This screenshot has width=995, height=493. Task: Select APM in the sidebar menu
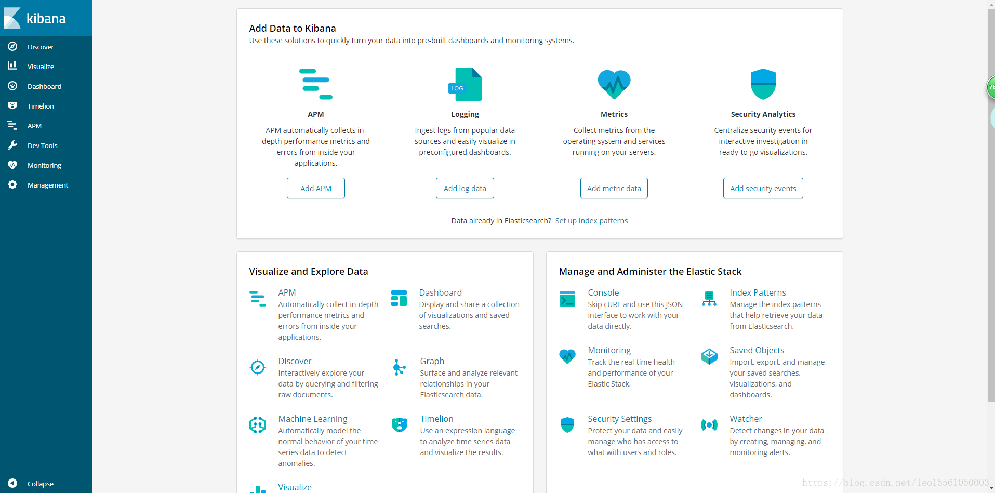tap(34, 126)
